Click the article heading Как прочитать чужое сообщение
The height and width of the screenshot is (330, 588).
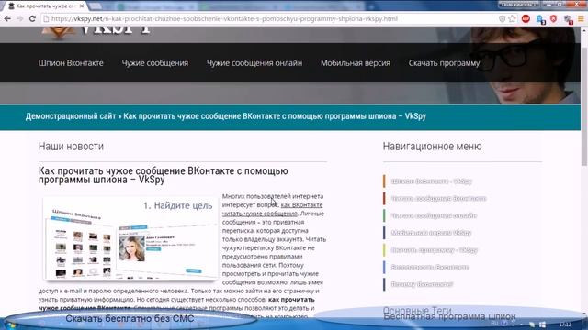(x=164, y=175)
